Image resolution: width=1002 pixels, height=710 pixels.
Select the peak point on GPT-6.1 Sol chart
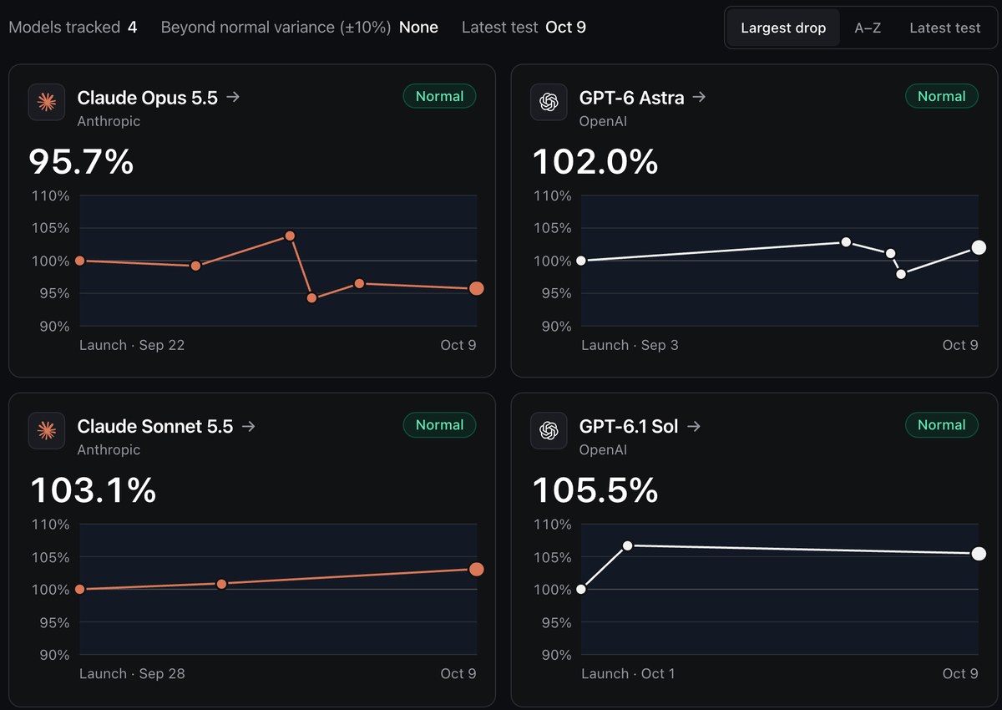(628, 545)
